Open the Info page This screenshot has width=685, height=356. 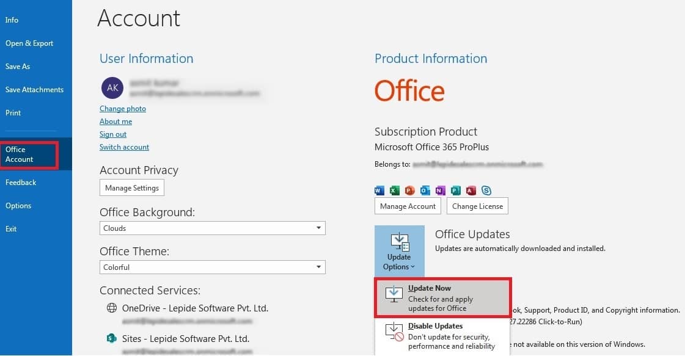(12, 20)
